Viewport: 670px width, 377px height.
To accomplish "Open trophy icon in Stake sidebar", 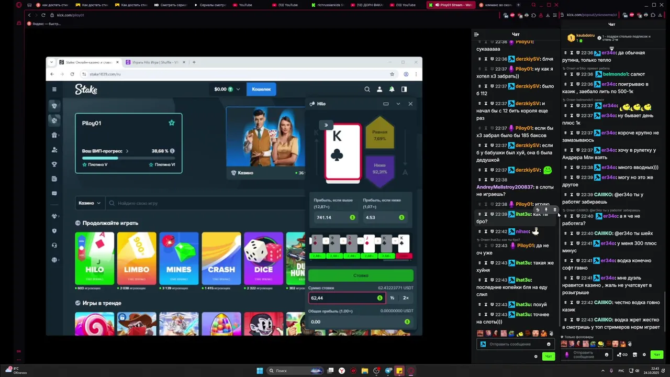I will [x=54, y=164].
